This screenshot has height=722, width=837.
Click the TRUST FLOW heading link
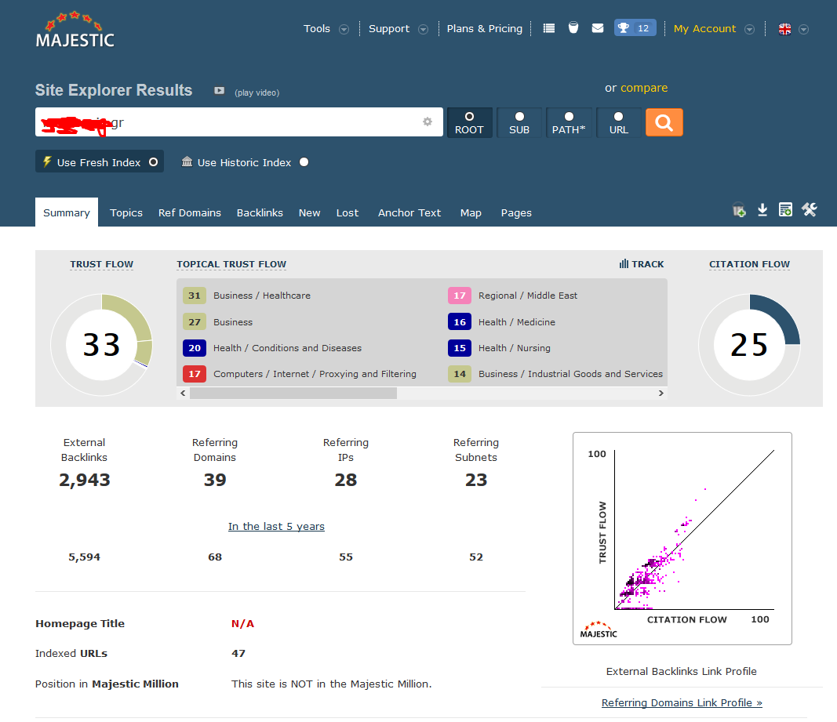101,264
